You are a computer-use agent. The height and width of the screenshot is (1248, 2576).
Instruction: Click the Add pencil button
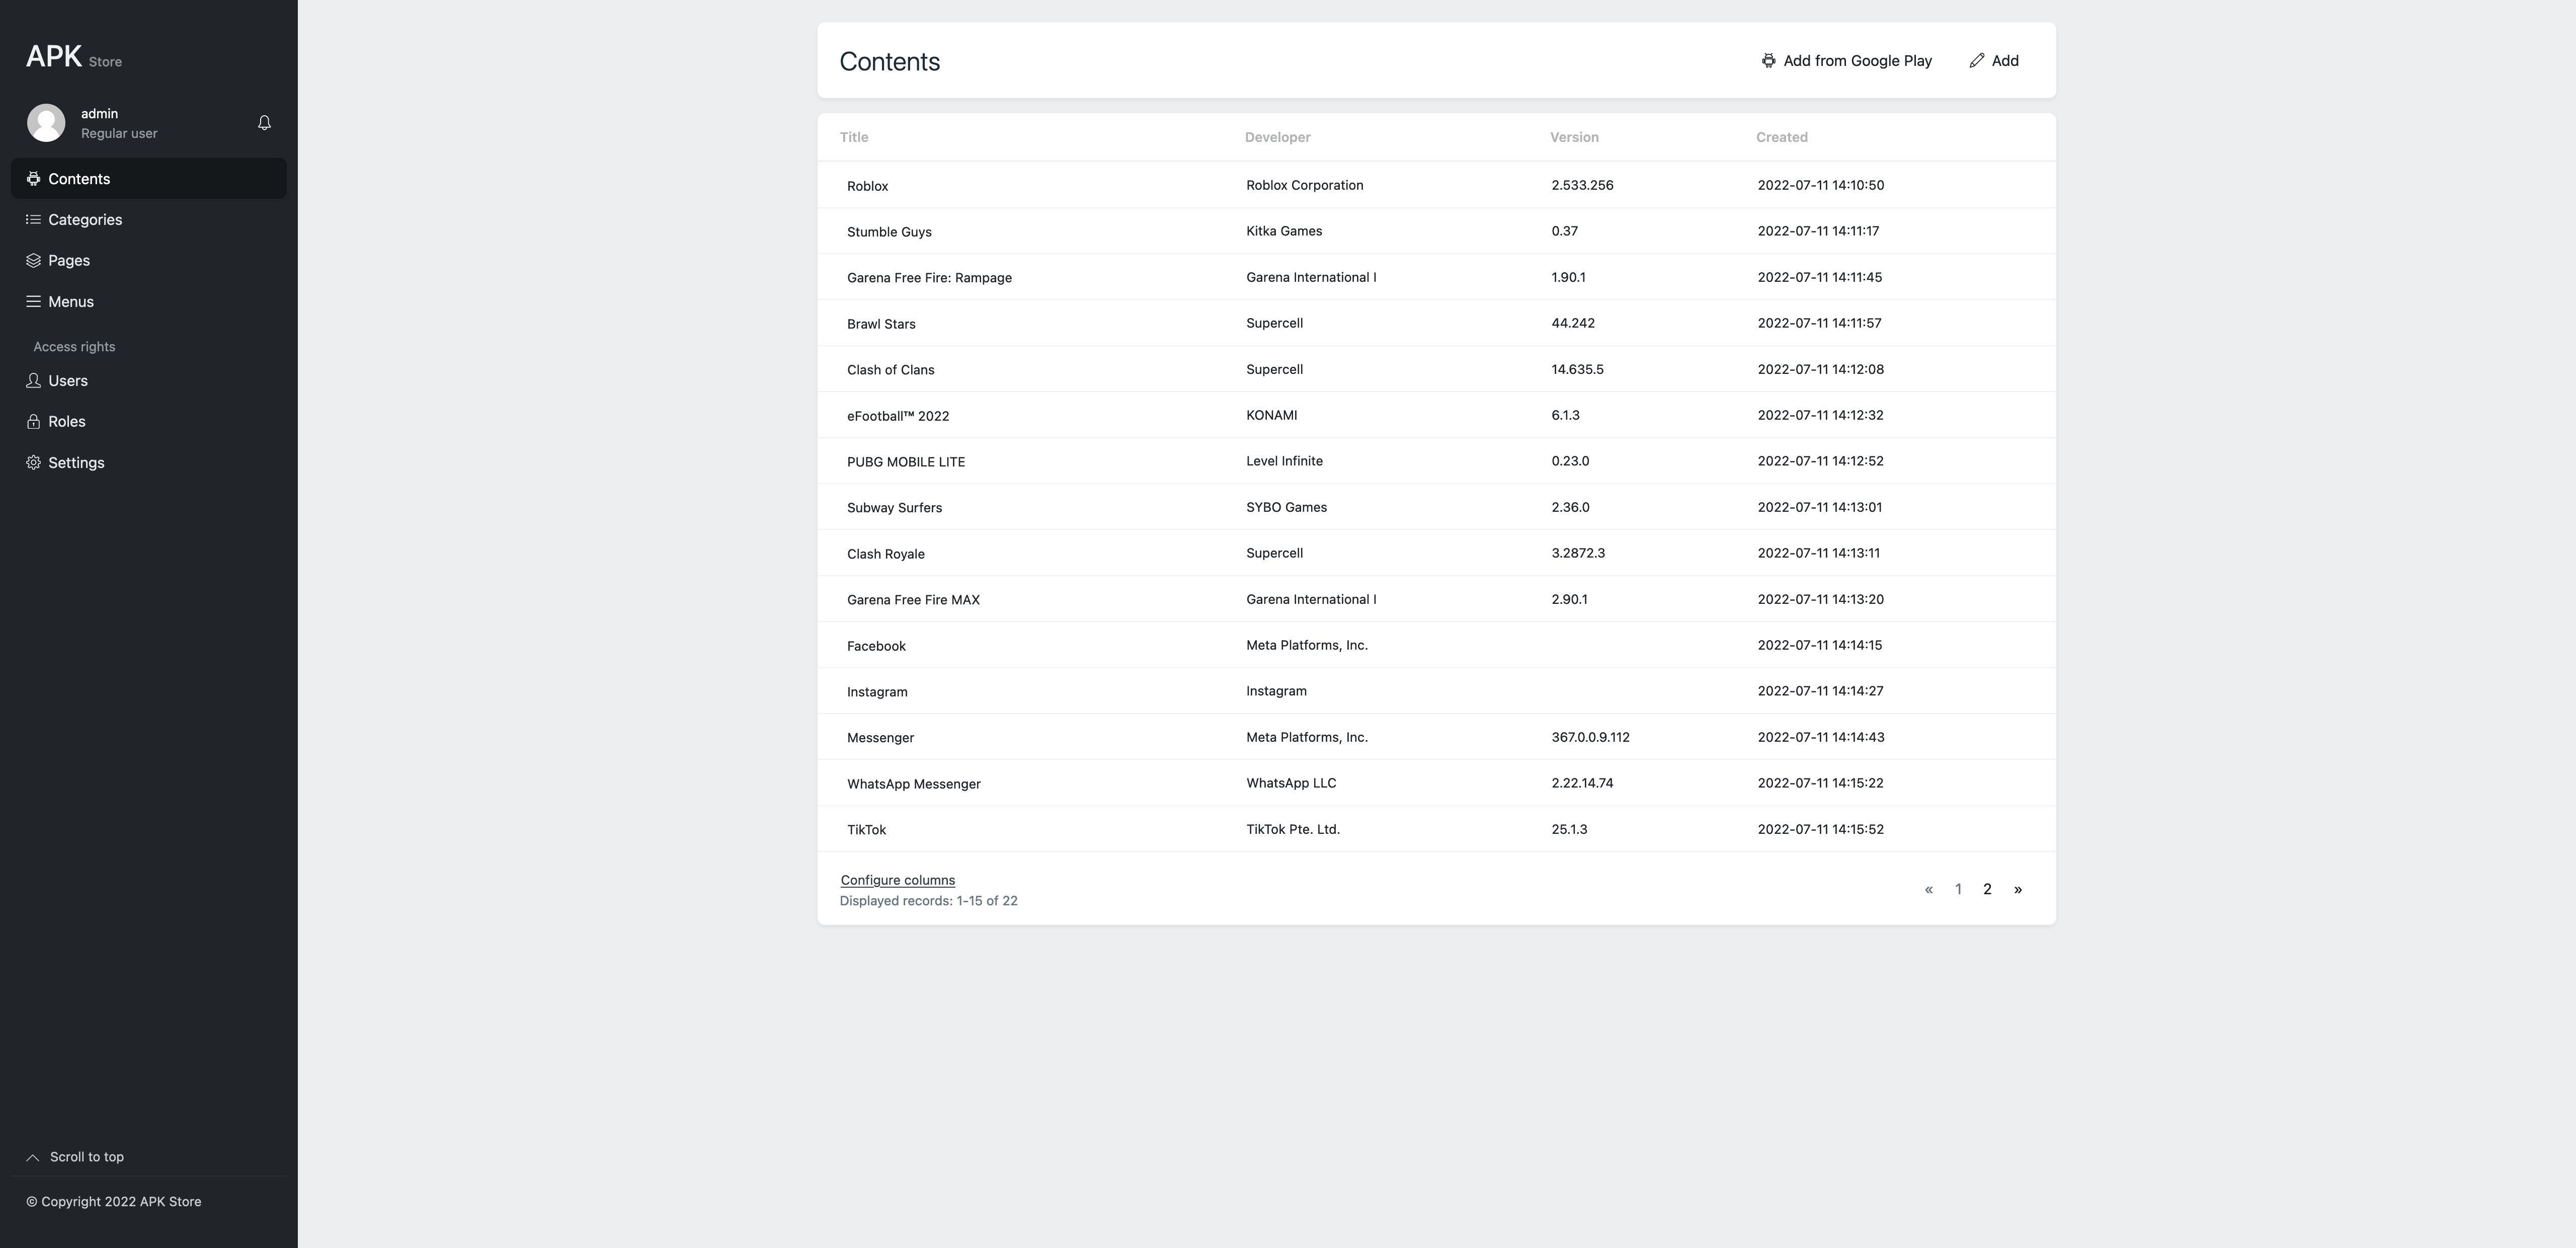tap(1994, 61)
